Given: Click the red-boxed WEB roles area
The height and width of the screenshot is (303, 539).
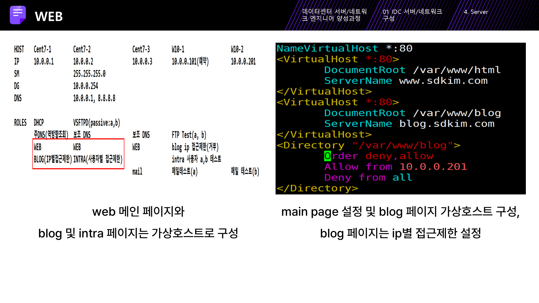Looking at the screenshot, I should (x=78, y=154).
